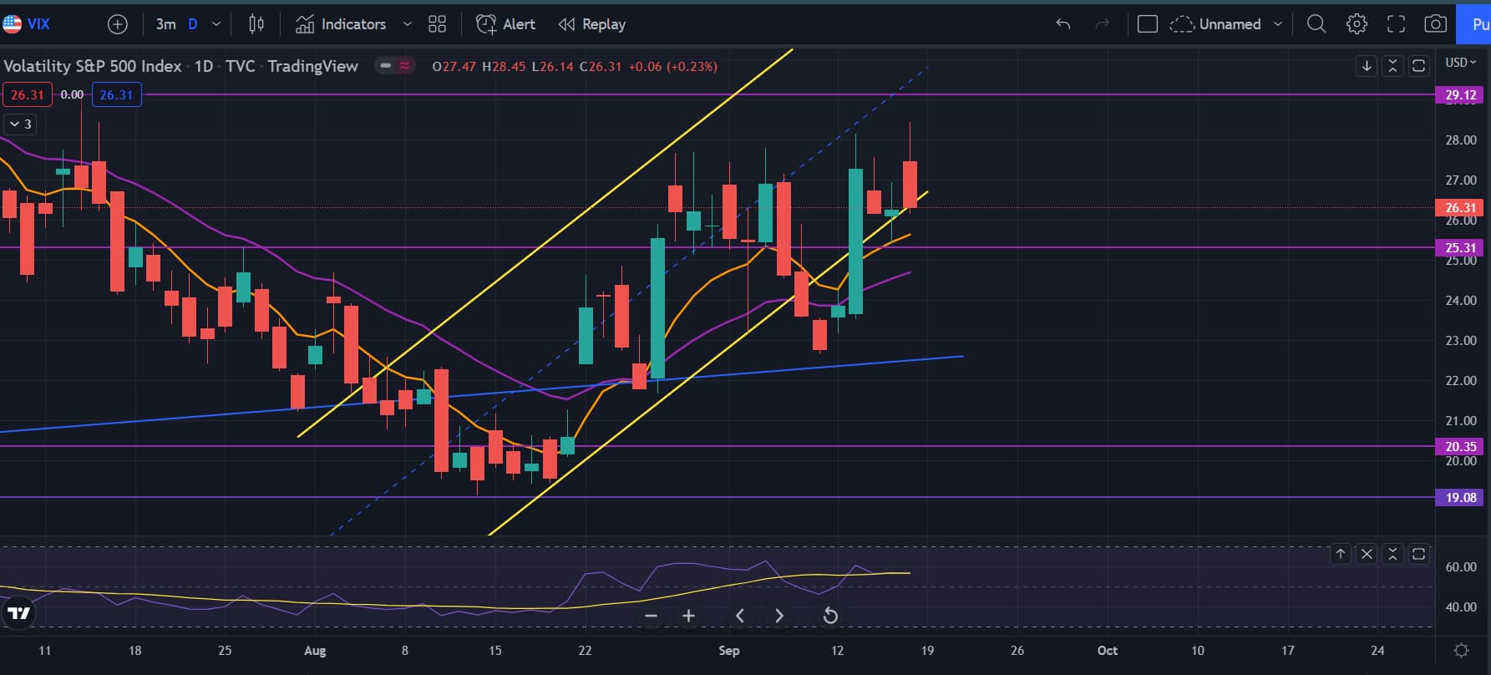
Task: Undo the last chart action
Action: pyautogui.click(x=1062, y=24)
